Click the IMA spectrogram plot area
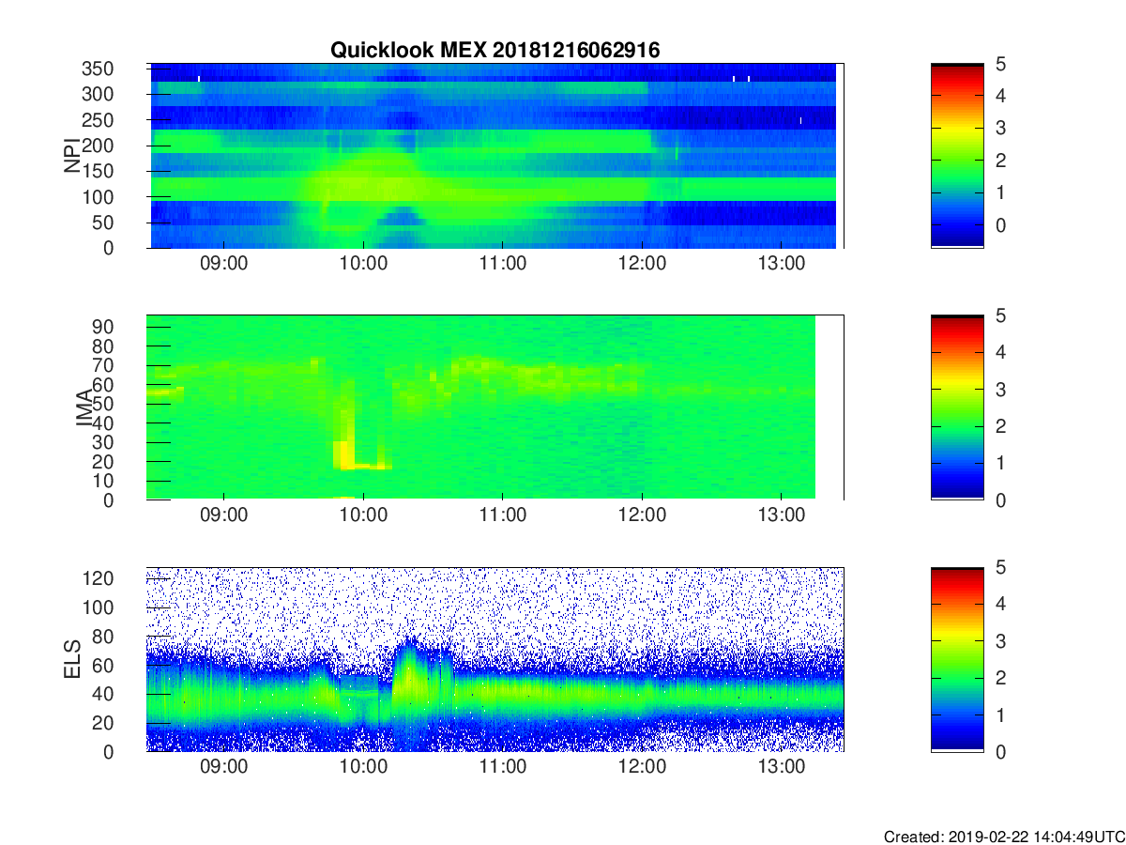1126x845 pixels. (495, 407)
